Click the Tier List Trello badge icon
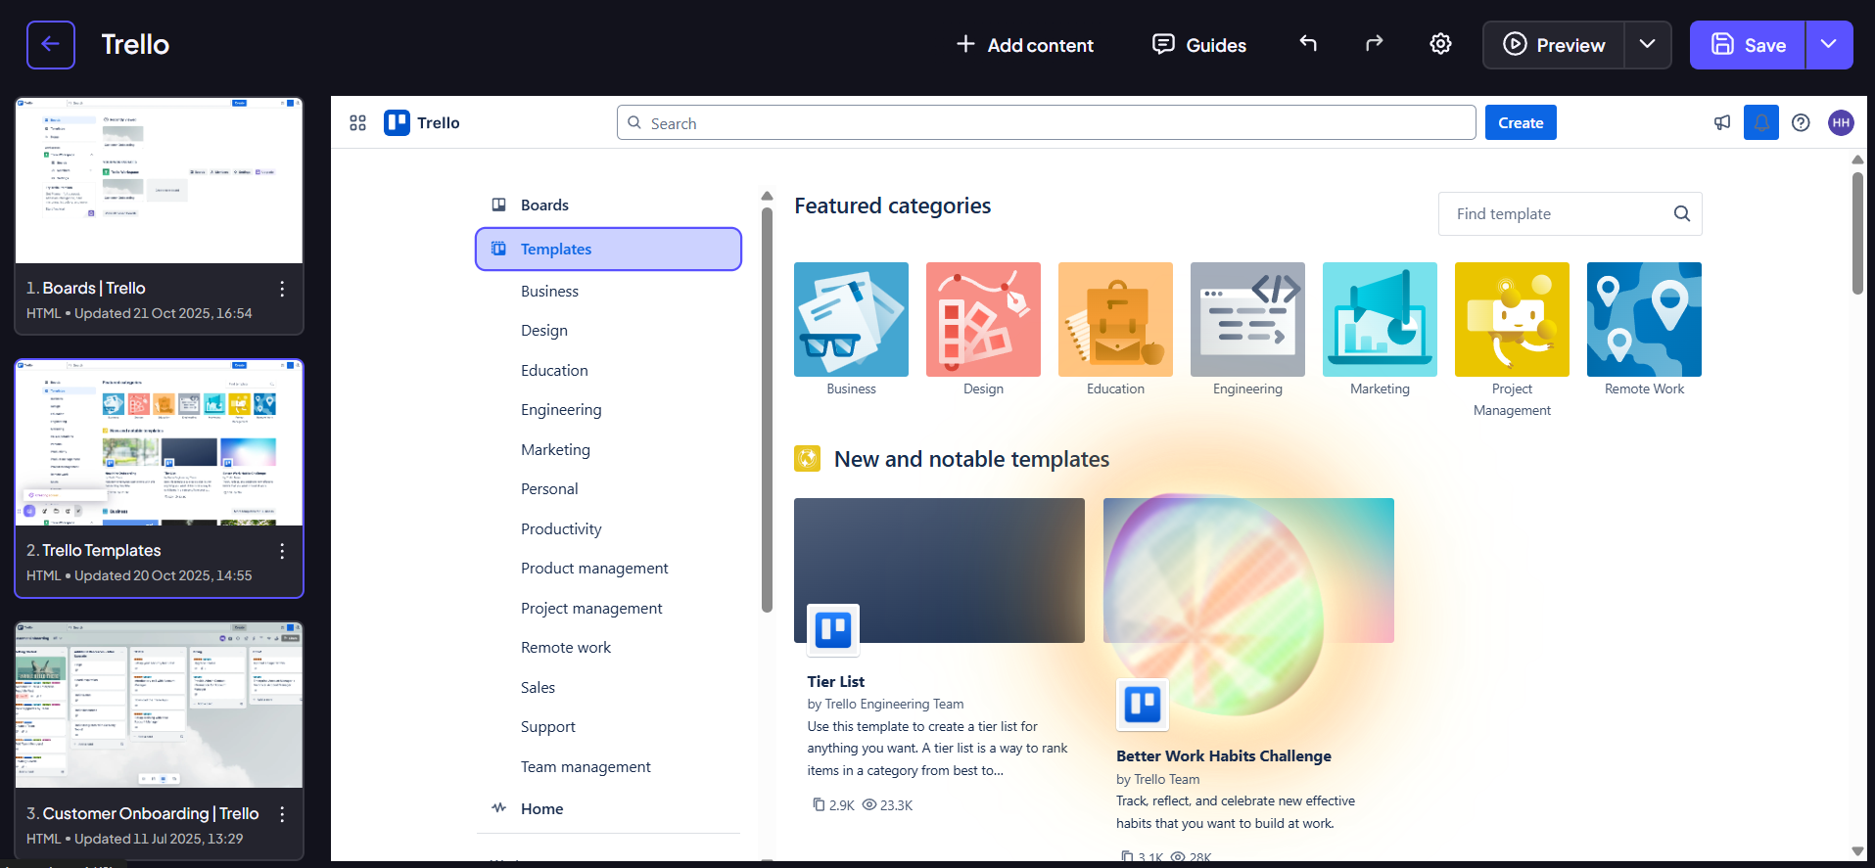The height and width of the screenshot is (868, 1875). click(x=833, y=629)
